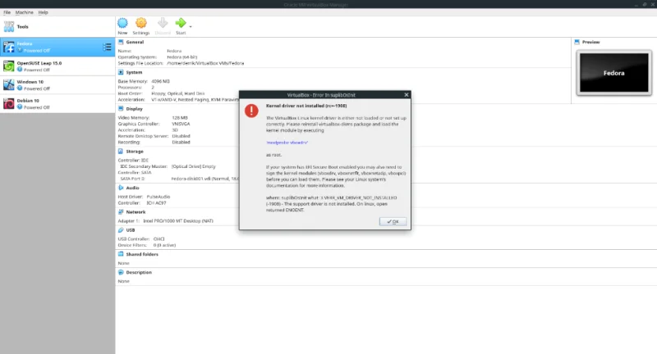This screenshot has height=354, width=657.
Task: Click Intel PRO/1000 MT Desktop adapter text
Action: click(178, 220)
